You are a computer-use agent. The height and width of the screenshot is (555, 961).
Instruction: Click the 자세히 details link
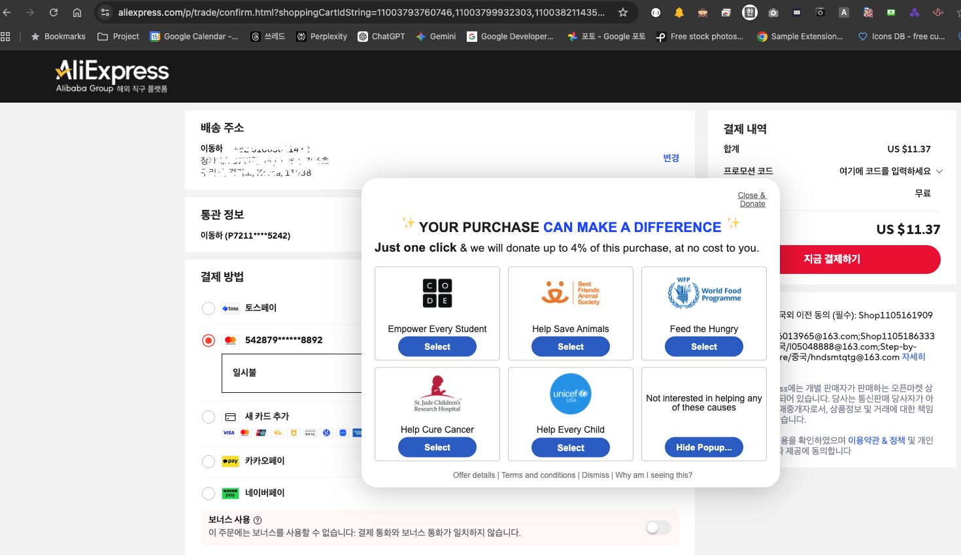point(913,357)
